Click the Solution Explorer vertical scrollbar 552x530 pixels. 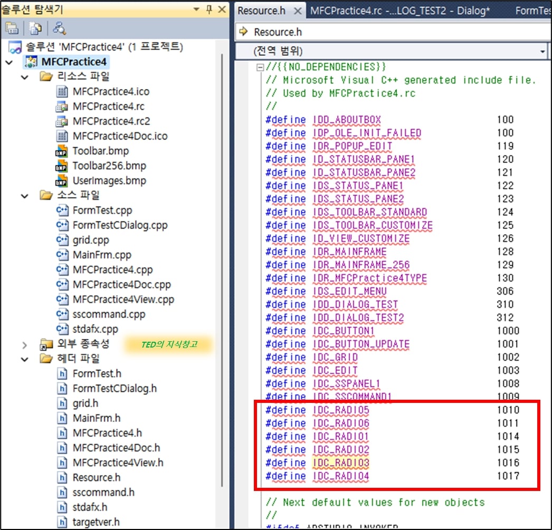(222, 271)
